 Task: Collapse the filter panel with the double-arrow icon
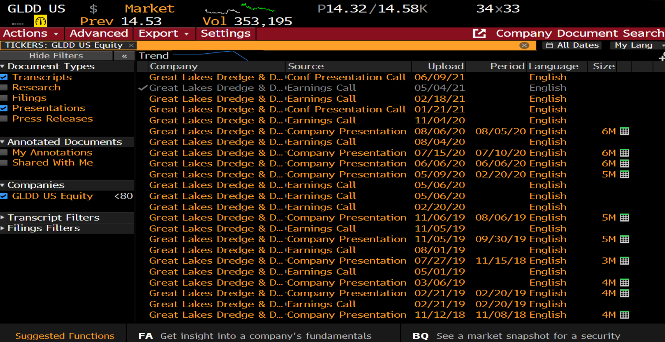point(124,56)
